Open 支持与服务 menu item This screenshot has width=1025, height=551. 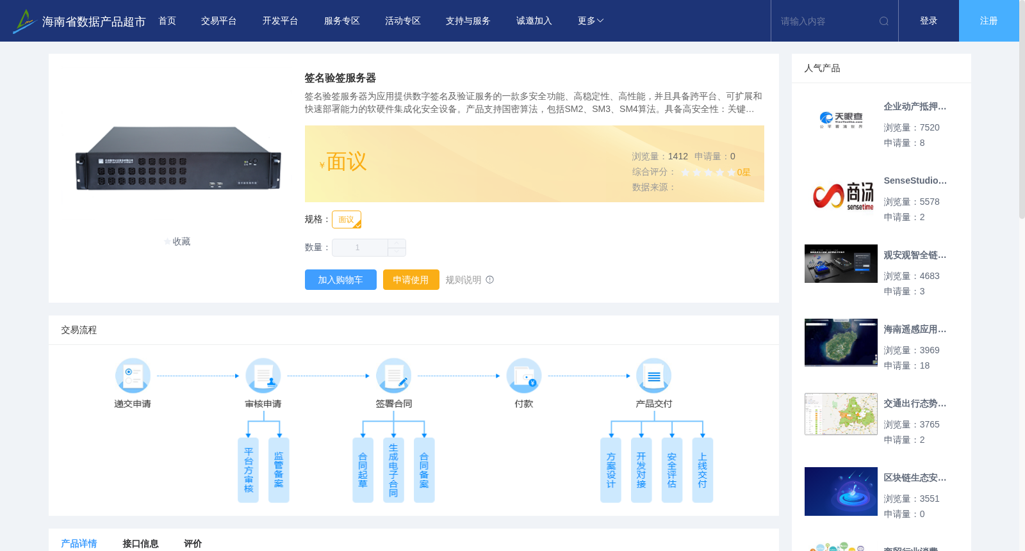[x=468, y=21]
